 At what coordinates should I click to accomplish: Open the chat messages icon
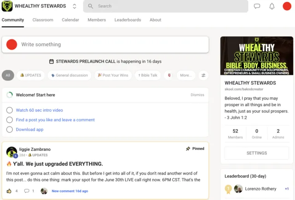click(x=257, y=6)
